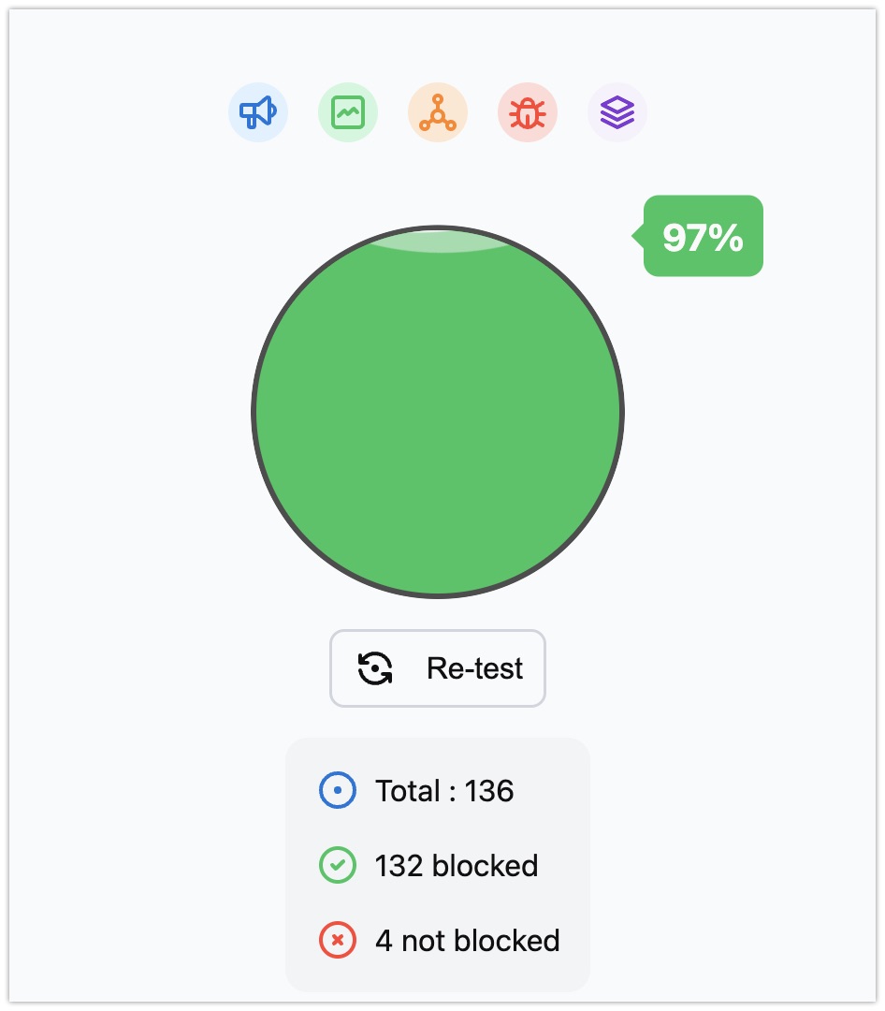Click the blue Total target icon

[x=338, y=790]
